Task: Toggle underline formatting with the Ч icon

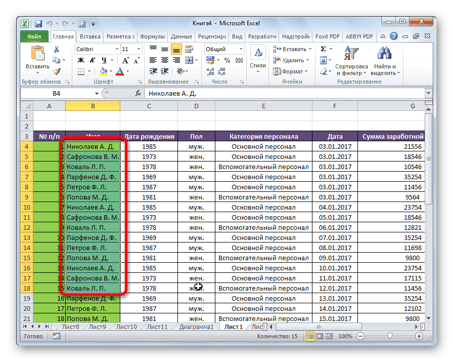Action: 104,60
